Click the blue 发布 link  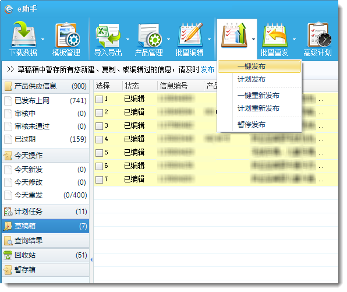[207, 70]
